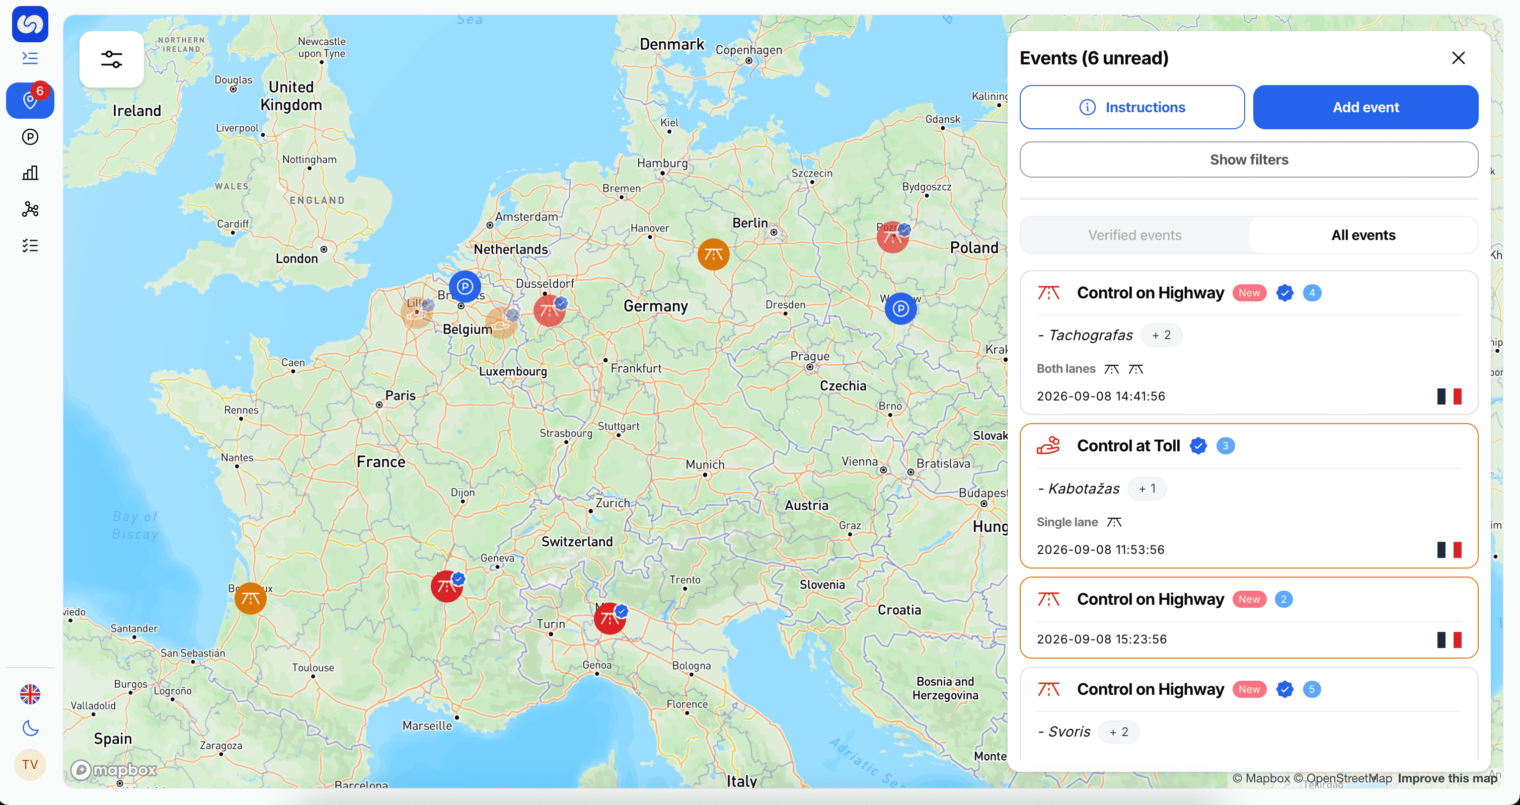
Task: Click the Improve this map link
Action: (x=1447, y=778)
